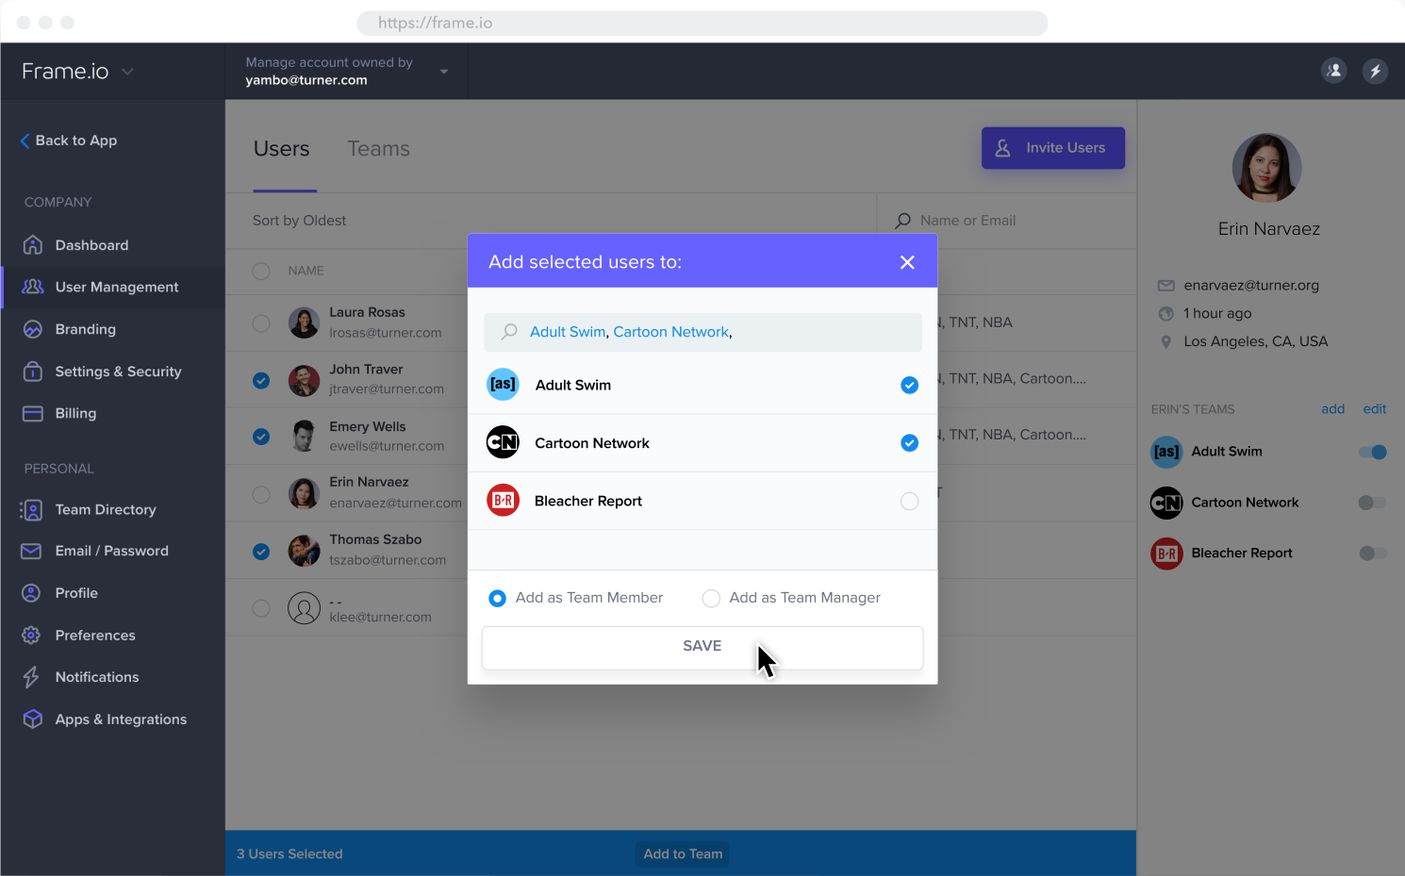
Task: Turn off Erin's Adult Swim team toggle
Action: (x=1373, y=453)
